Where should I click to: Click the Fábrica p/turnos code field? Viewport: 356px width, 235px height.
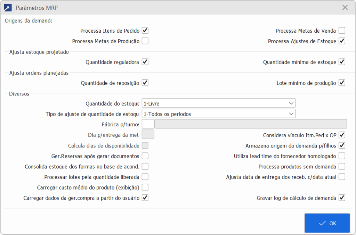pos(148,124)
